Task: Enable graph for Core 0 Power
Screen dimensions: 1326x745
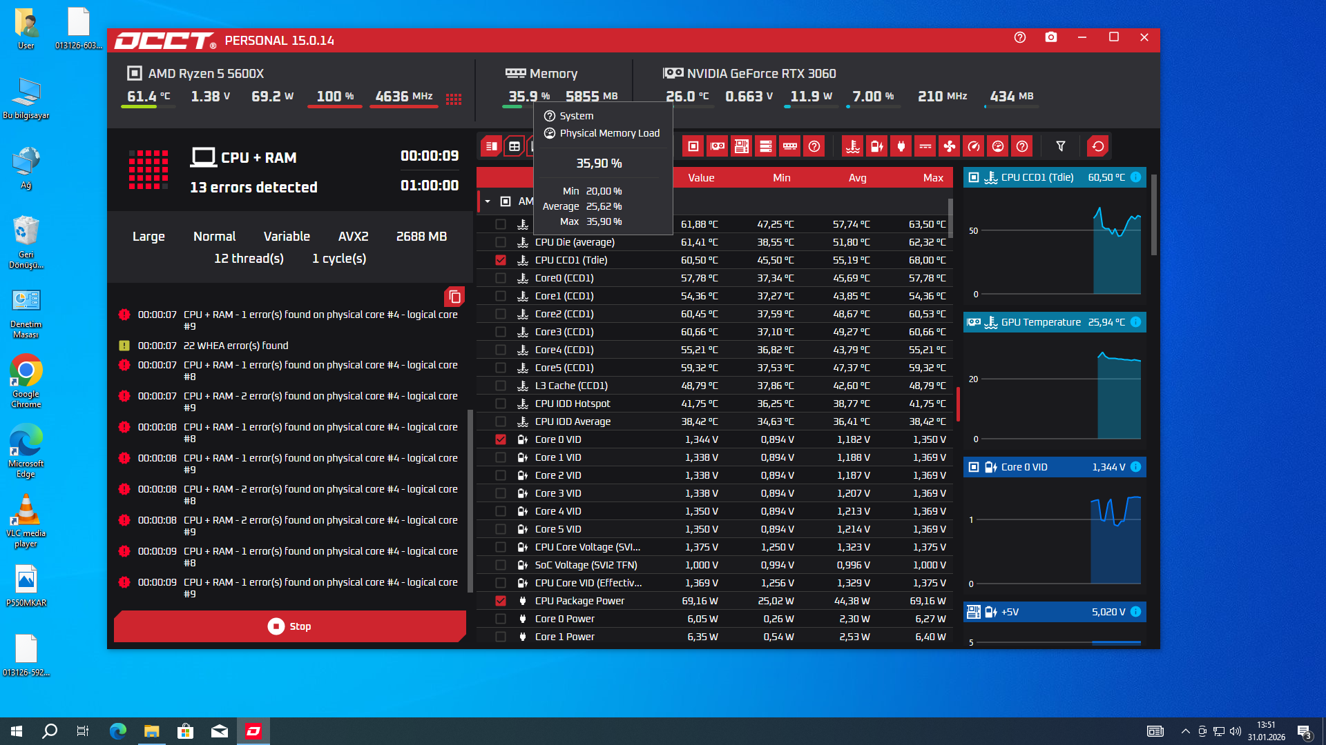Action: 501,619
